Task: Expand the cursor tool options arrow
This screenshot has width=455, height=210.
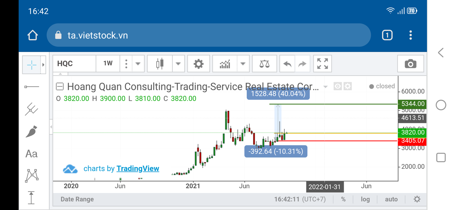Action: (43, 65)
